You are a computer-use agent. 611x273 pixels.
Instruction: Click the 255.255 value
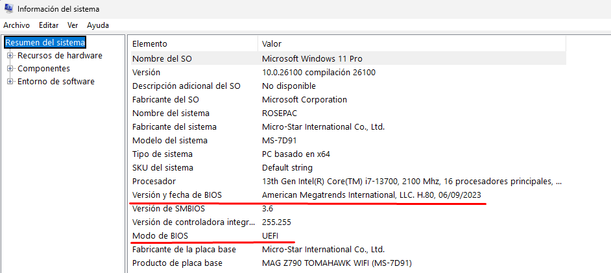277,222
